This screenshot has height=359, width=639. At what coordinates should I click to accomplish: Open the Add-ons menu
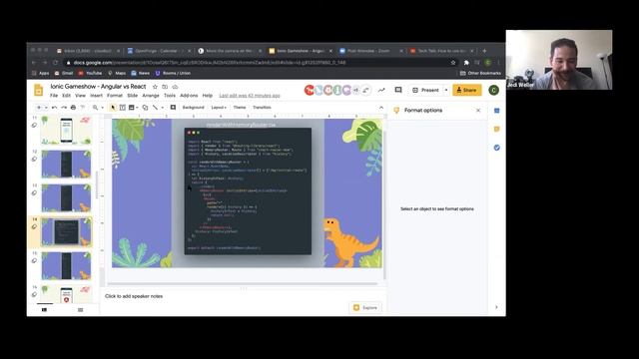tap(189, 96)
